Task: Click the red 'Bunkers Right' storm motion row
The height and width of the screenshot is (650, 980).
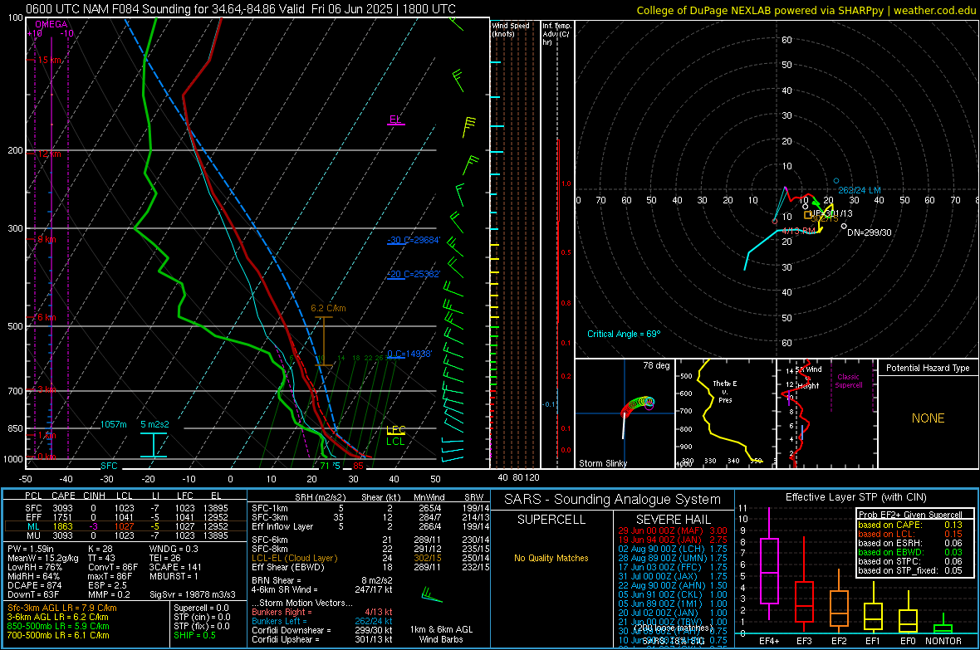Action: (322, 612)
